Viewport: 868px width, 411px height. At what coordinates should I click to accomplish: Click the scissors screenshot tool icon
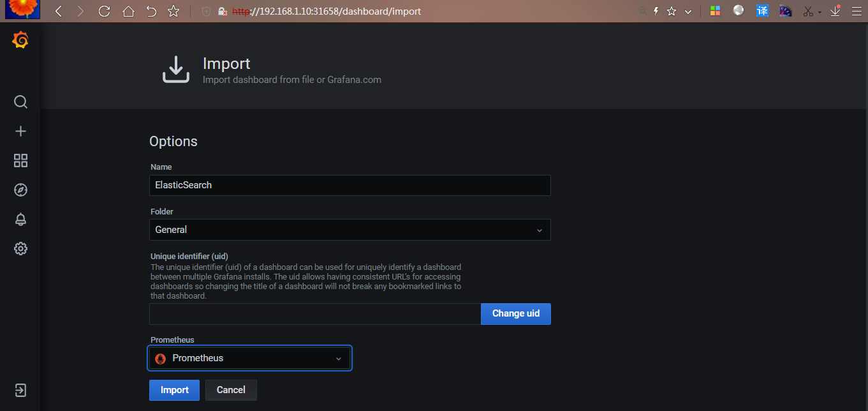(809, 11)
